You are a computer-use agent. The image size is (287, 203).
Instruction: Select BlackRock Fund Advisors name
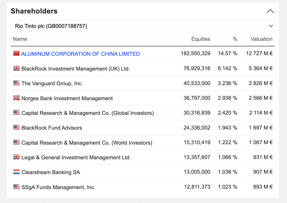point(52,128)
